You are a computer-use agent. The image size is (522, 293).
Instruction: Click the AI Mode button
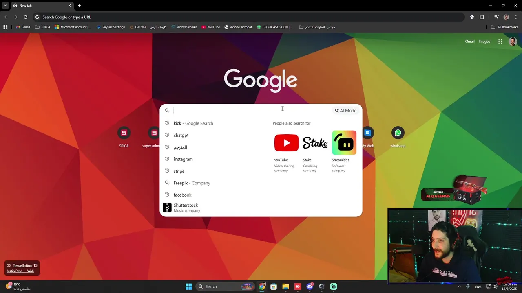tap(346, 111)
